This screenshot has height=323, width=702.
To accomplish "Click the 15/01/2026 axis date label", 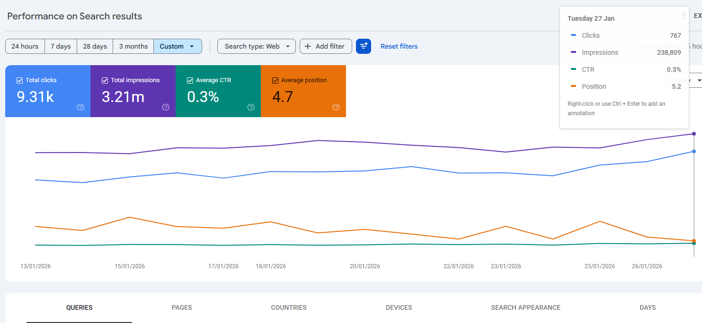I will click(x=130, y=266).
